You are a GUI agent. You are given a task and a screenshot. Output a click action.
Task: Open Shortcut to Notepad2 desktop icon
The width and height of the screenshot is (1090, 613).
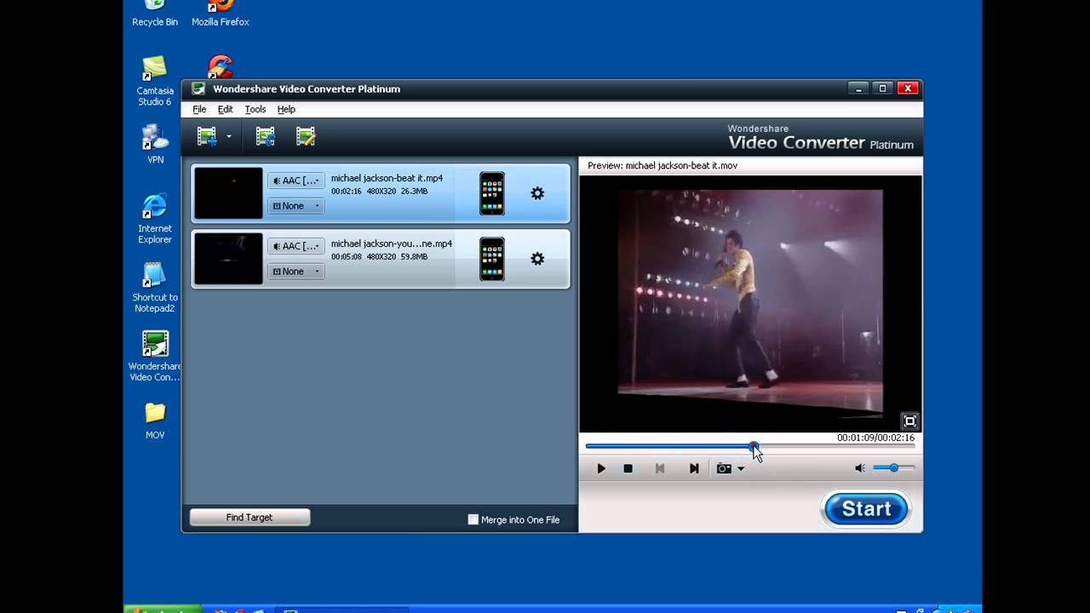pyautogui.click(x=155, y=288)
